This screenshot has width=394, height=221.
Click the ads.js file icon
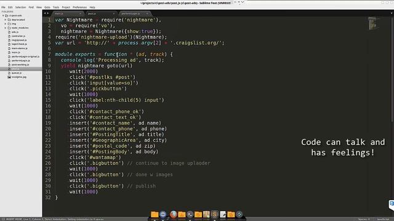(9, 32)
